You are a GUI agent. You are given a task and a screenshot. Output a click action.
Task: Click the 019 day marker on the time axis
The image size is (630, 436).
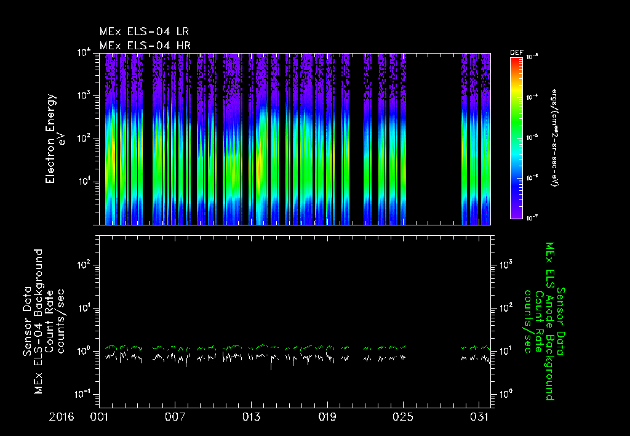tap(327, 418)
